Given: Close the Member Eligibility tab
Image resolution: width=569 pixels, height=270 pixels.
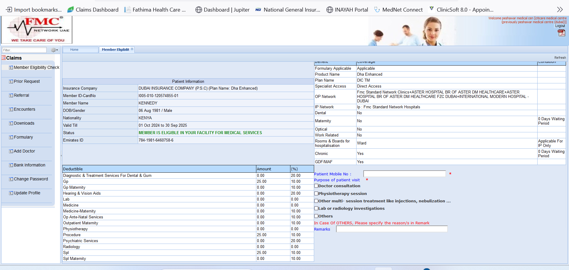Looking at the screenshot, I should [x=132, y=49].
